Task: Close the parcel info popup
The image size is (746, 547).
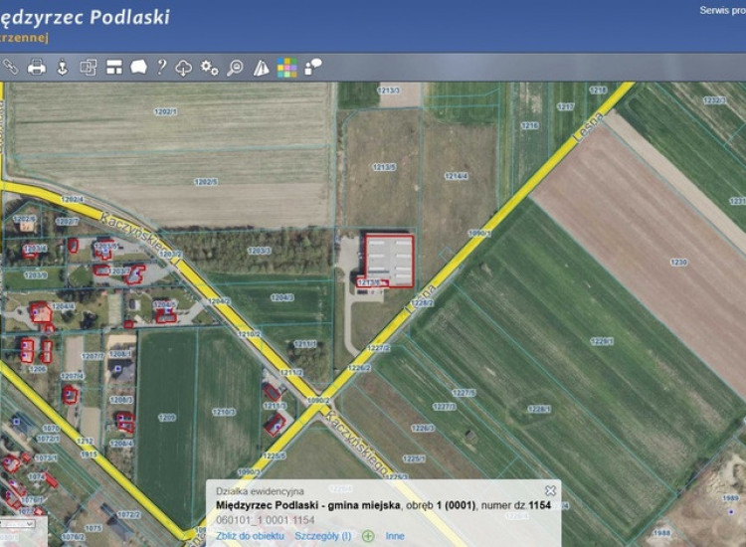Action: [x=550, y=490]
